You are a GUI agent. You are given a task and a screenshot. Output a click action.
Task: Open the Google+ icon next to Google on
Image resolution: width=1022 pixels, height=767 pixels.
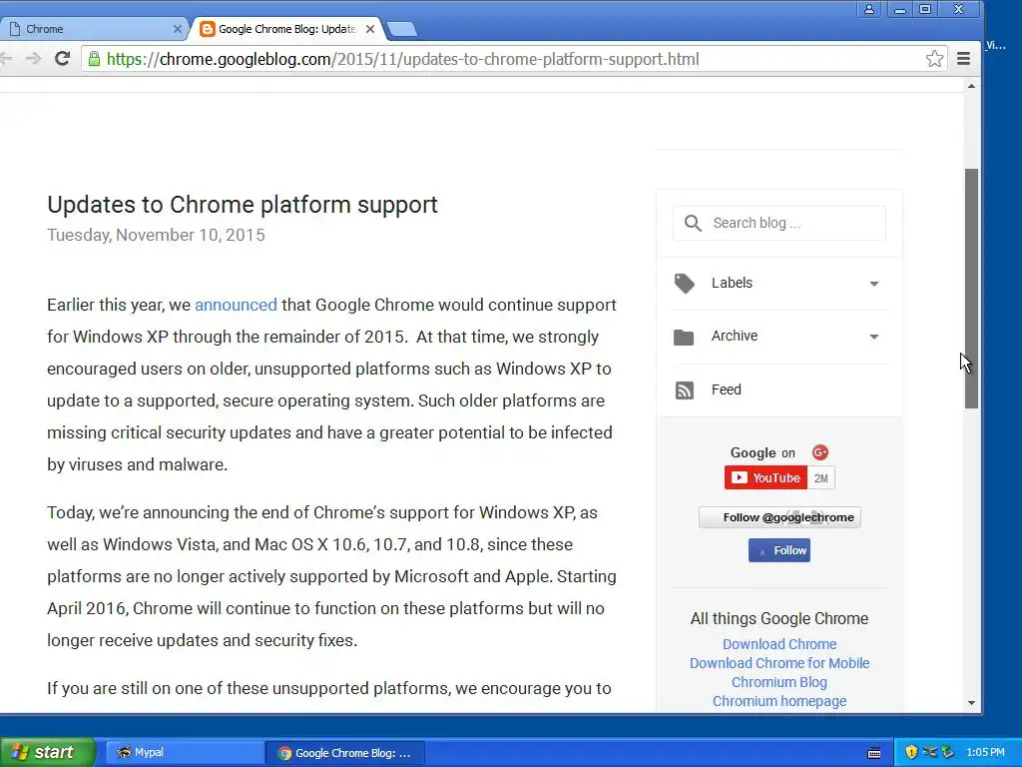point(820,452)
